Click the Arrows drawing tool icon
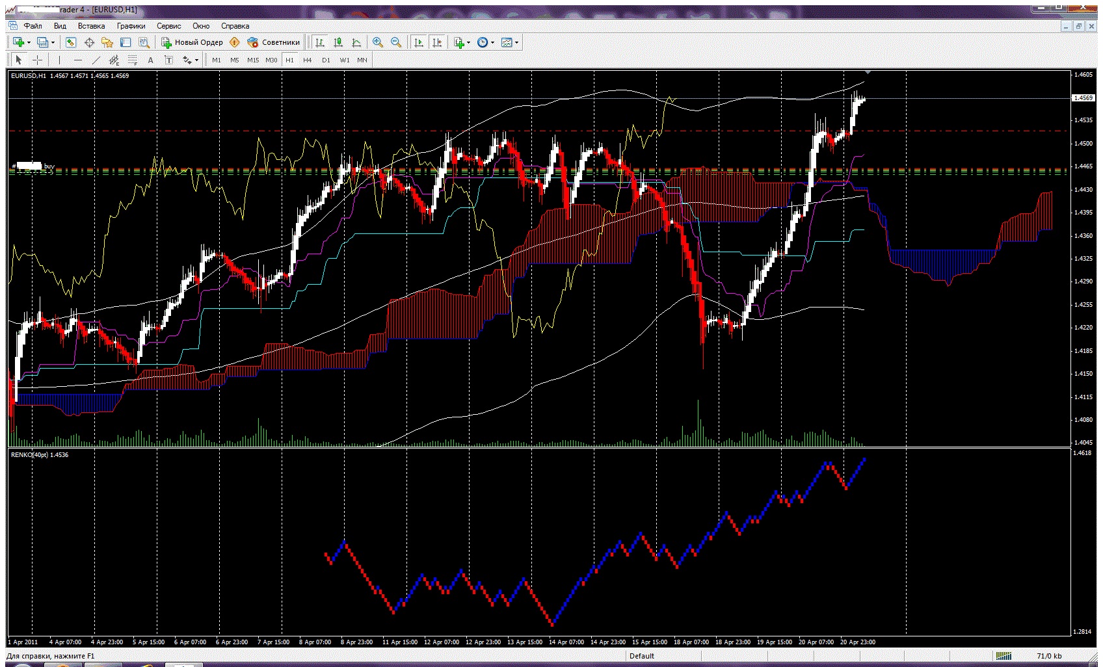The image size is (1103, 667). point(187,60)
